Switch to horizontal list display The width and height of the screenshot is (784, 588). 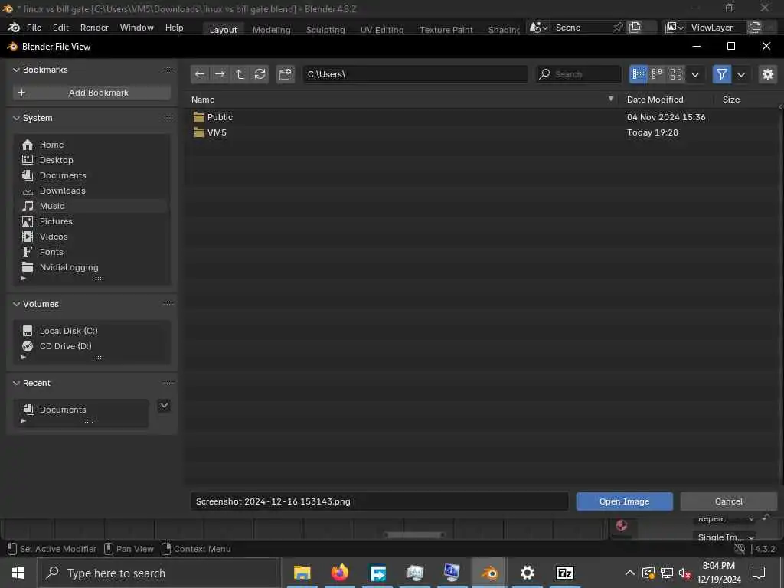click(657, 74)
